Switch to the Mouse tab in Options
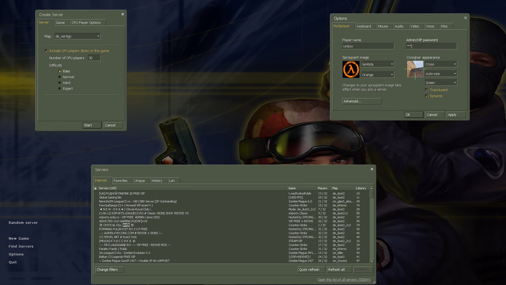This screenshot has width=506, height=285. (384, 26)
